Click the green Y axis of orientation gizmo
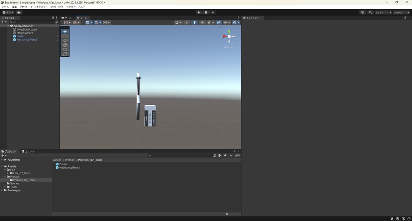 [229, 32]
